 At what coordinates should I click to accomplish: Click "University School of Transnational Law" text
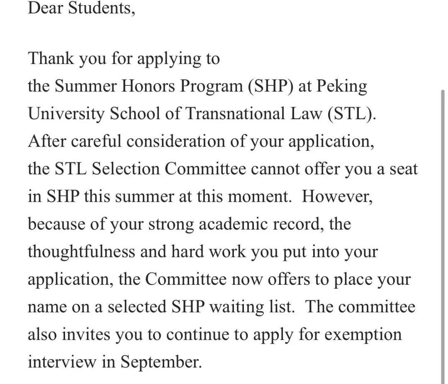[175, 114]
